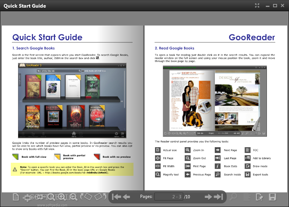Click the Draw mode icon in the page legend

tap(247, 166)
